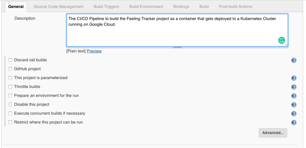Viewport: 306px width, 148px height.
Task: Show help for Execute concurrent builds
Action: (294, 114)
